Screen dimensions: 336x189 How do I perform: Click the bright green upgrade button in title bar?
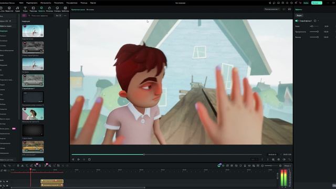tap(317, 3)
